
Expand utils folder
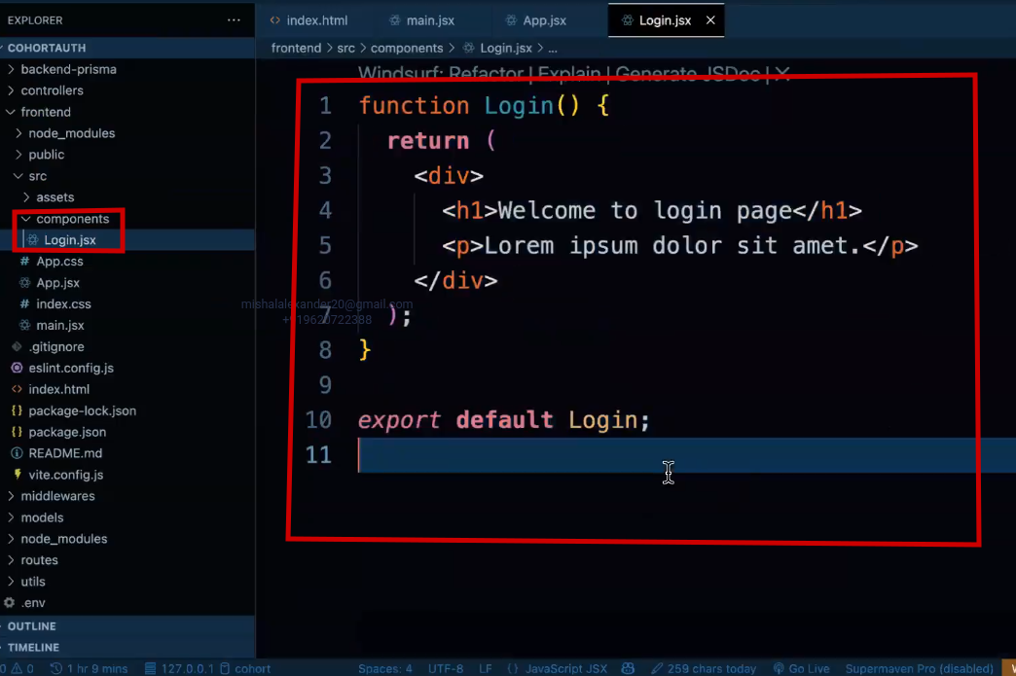tap(33, 582)
